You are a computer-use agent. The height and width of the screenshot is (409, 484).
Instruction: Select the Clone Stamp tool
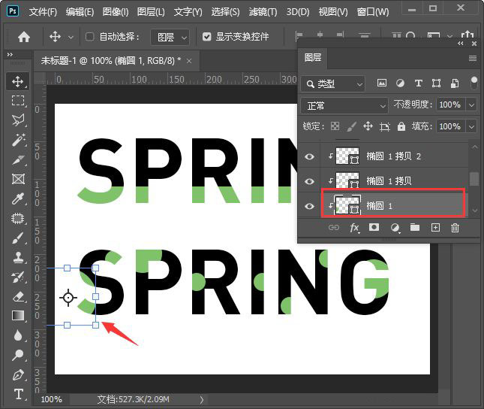point(18,257)
